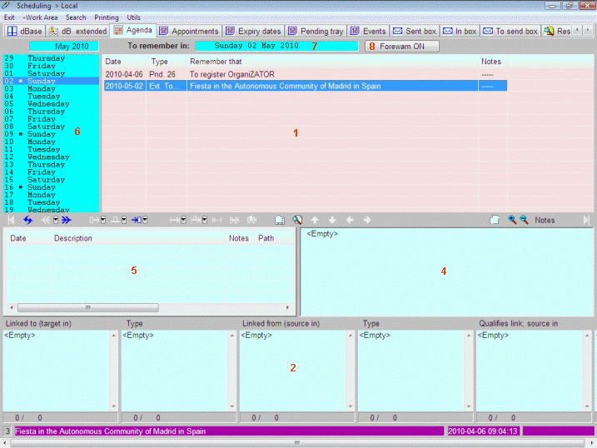The image size is (597, 448).
Task: Open dropdown next to blue arrow-to-bar icon
Action: (145, 220)
